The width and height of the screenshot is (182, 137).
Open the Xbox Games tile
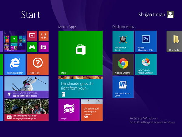coord(32,47)
